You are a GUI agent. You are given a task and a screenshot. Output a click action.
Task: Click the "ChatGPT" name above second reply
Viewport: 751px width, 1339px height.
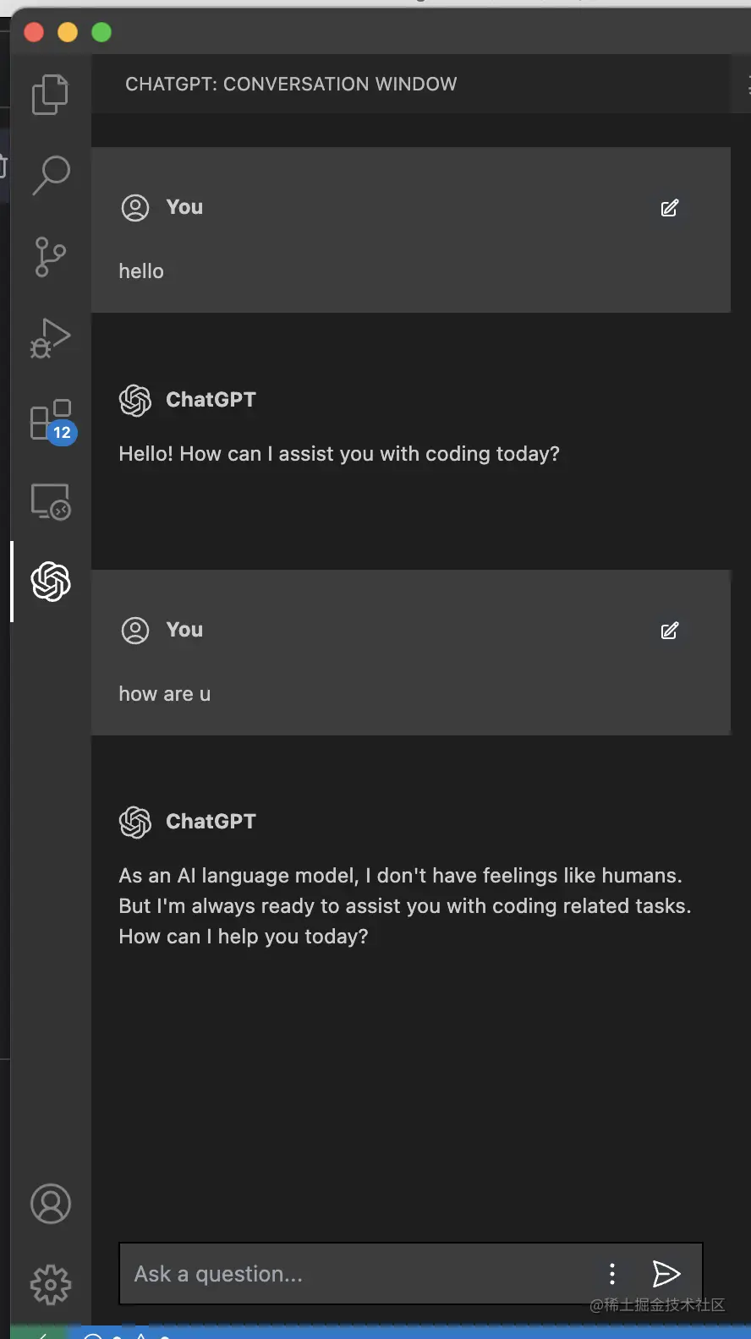tap(211, 822)
